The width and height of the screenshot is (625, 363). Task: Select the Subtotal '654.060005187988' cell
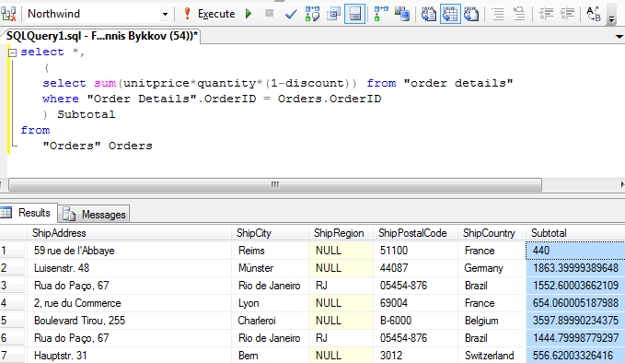coord(575,303)
